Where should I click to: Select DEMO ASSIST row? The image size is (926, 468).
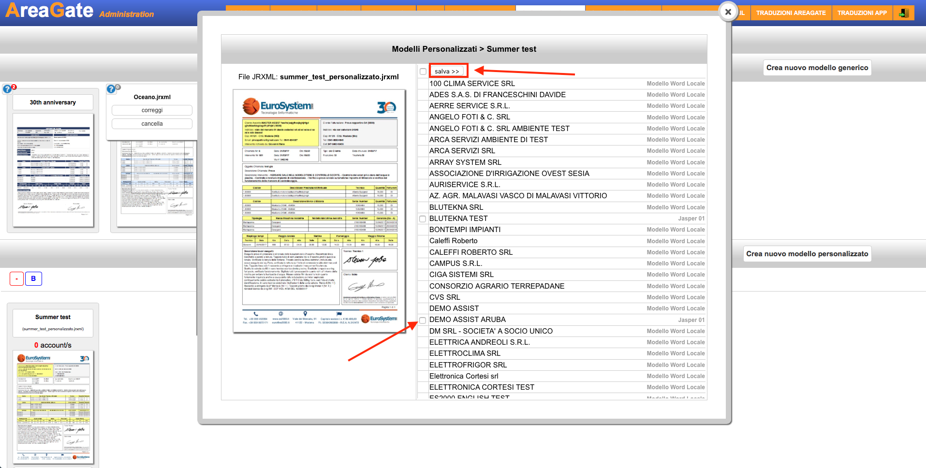coord(561,308)
